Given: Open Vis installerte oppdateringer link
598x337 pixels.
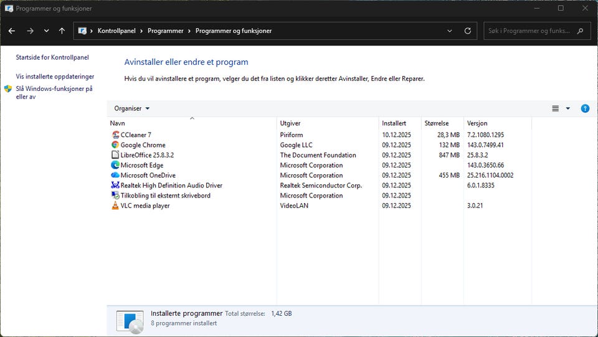Looking at the screenshot, I should tap(55, 77).
